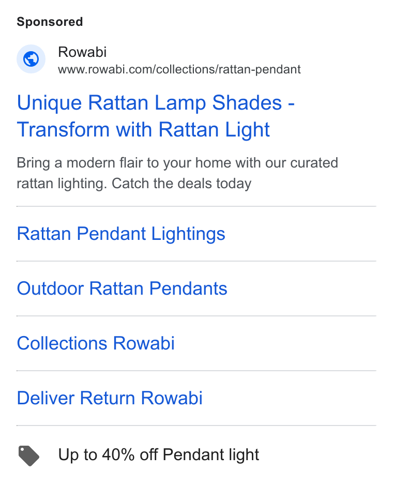Open the Rattan Pendant Lightings sitelink
Viewport: 393px width, 486px height.
(x=121, y=234)
